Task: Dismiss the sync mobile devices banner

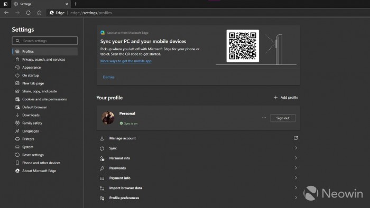Action: (x=108, y=77)
